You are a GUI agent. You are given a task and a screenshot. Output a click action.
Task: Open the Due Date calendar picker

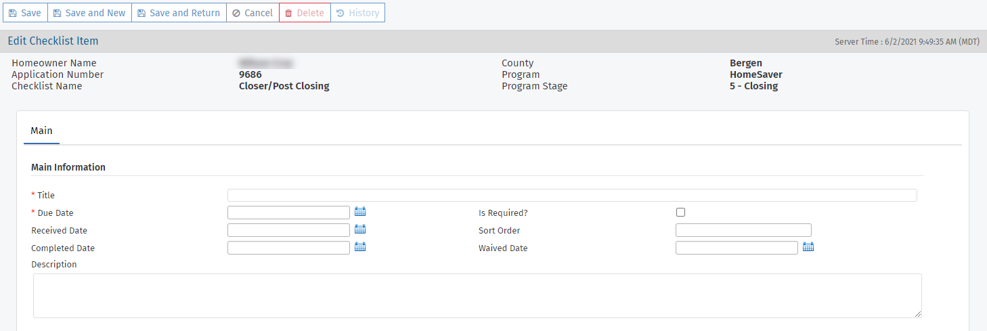(360, 212)
